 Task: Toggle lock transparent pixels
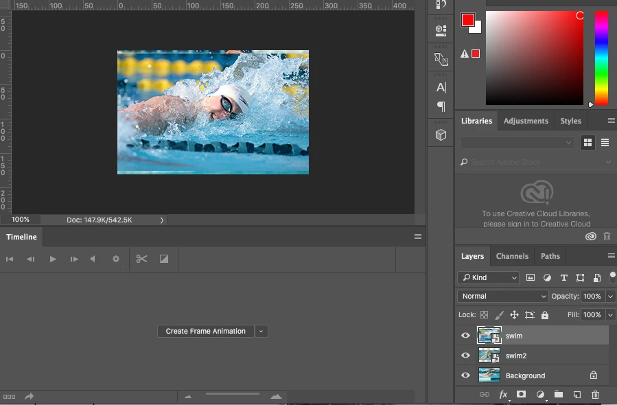(x=485, y=315)
